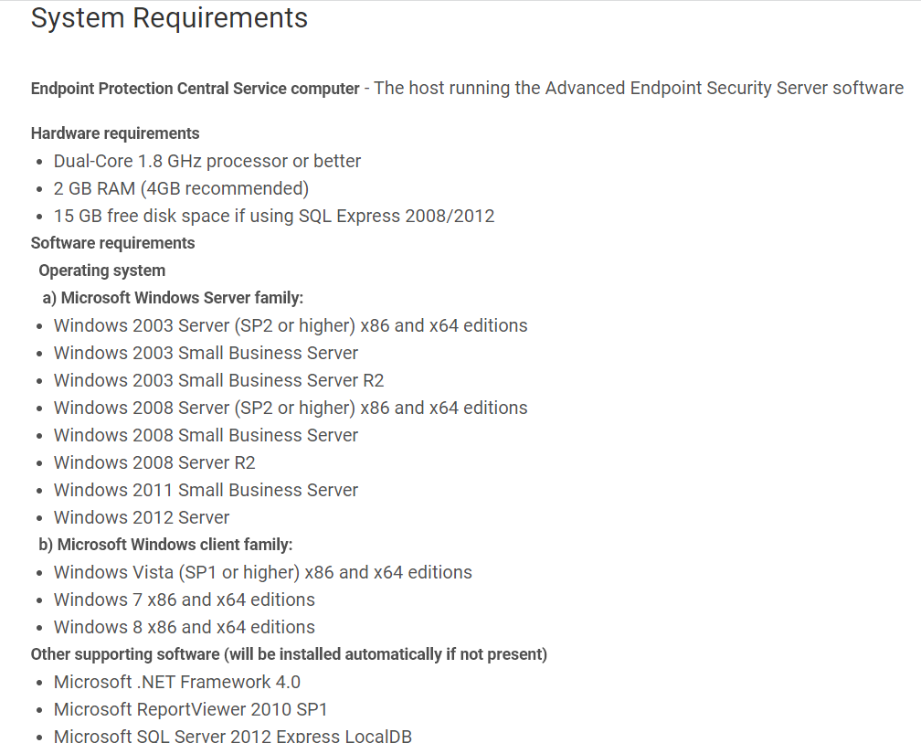The width and height of the screenshot is (921, 743).
Task: Click the System Requirements page heading
Action: 169,18
